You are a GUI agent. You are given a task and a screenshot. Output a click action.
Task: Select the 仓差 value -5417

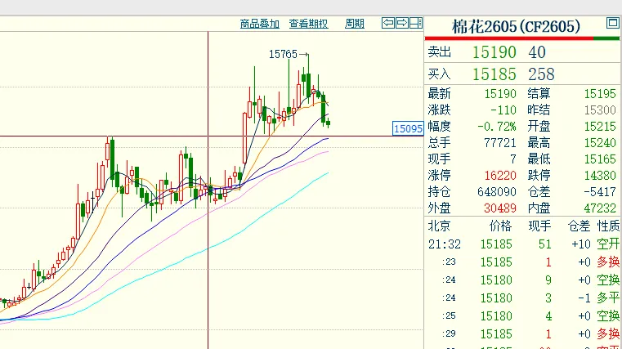pos(600,192)
